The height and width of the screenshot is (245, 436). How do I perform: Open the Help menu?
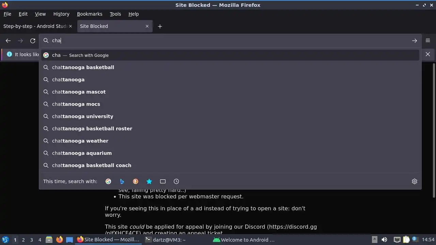coord(134,14)
